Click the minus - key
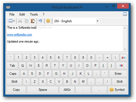This screenshot has width=136, height=102. (99, 58)
